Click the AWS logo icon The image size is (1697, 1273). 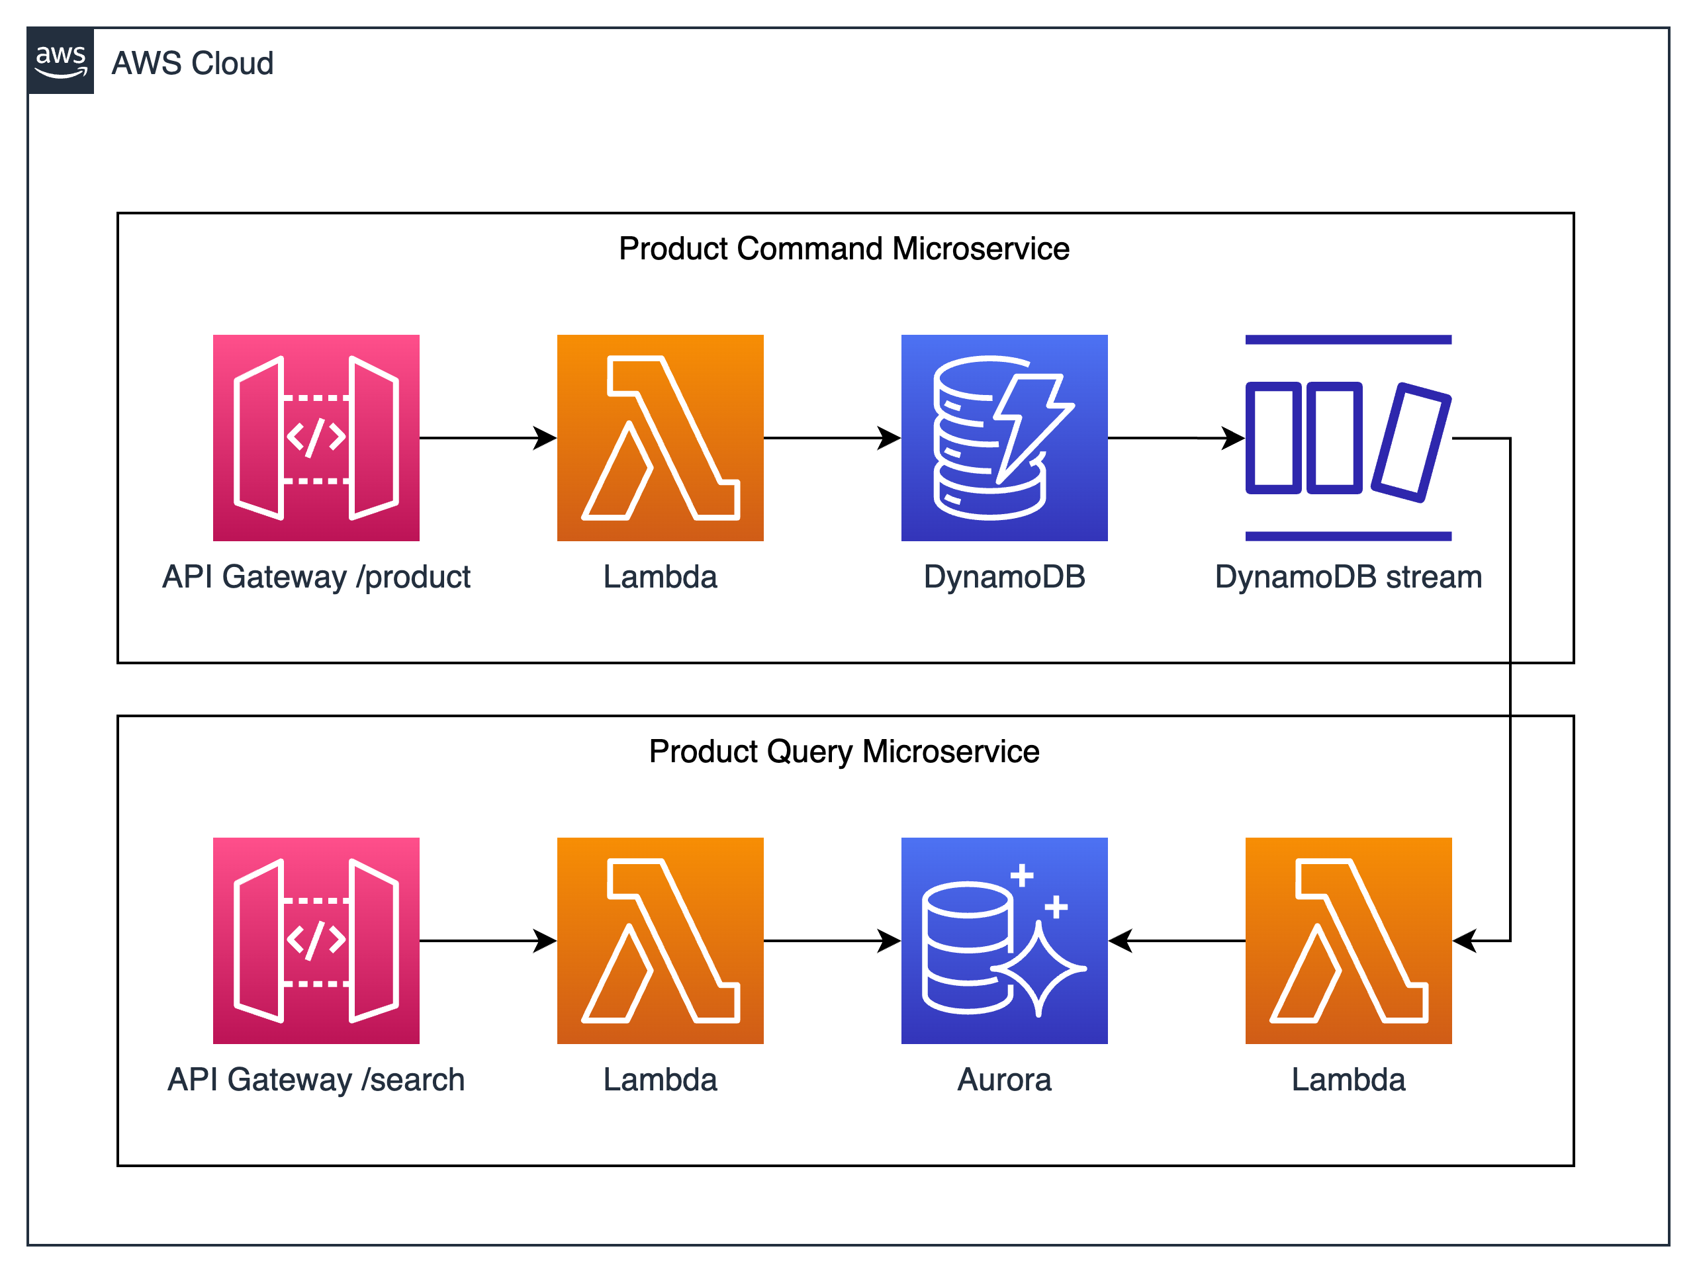61,61
